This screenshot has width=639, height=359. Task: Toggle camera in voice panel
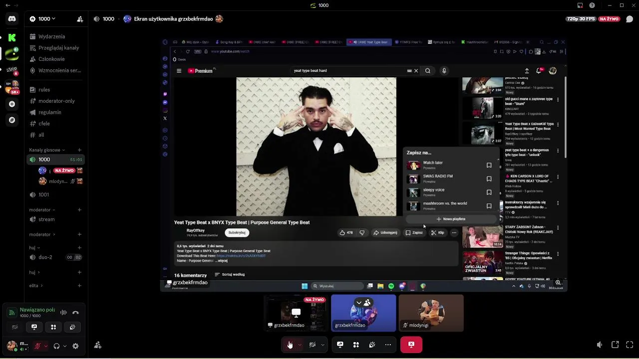point(15,327)
